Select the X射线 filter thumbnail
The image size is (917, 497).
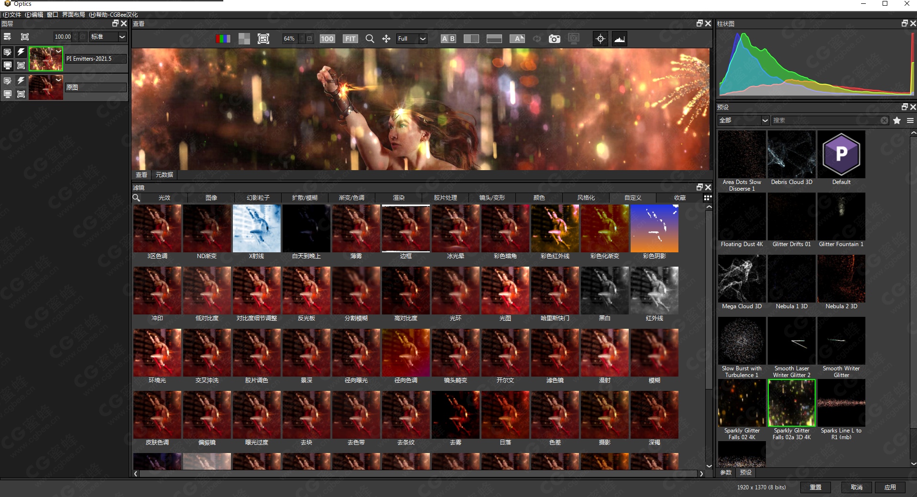[257, 228]
